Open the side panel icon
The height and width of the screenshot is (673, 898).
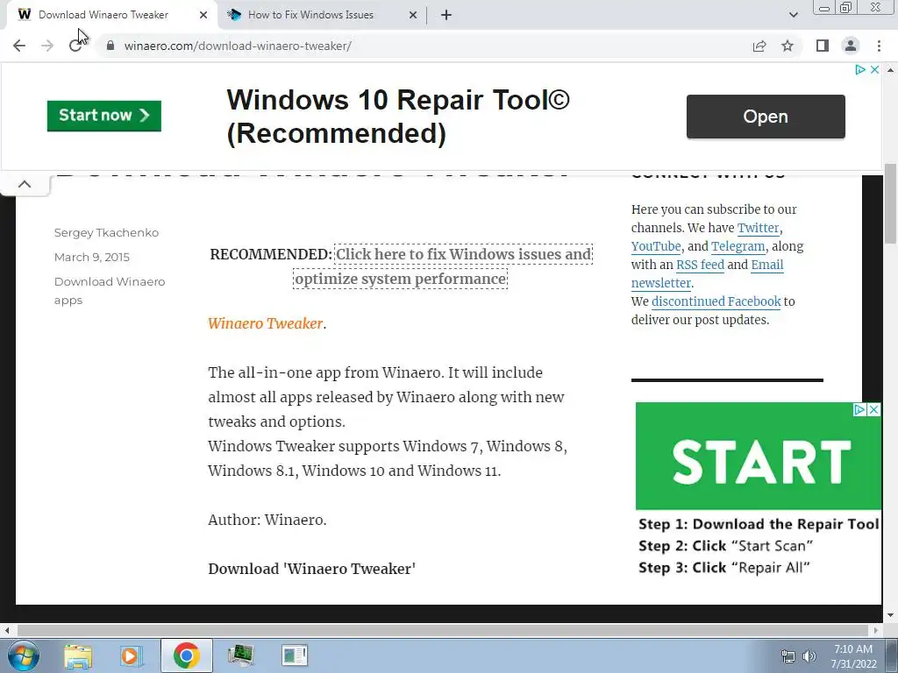click(x=823, y=46)
